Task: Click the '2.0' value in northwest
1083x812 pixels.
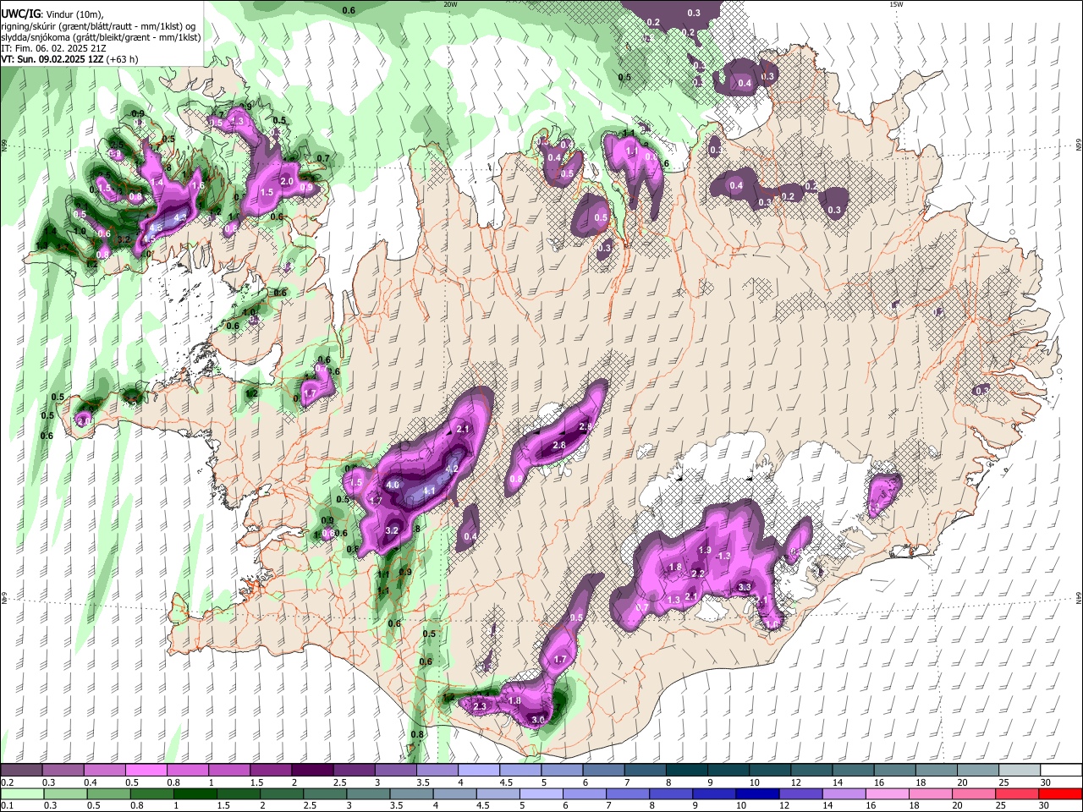Action: (x=286, y=182)
